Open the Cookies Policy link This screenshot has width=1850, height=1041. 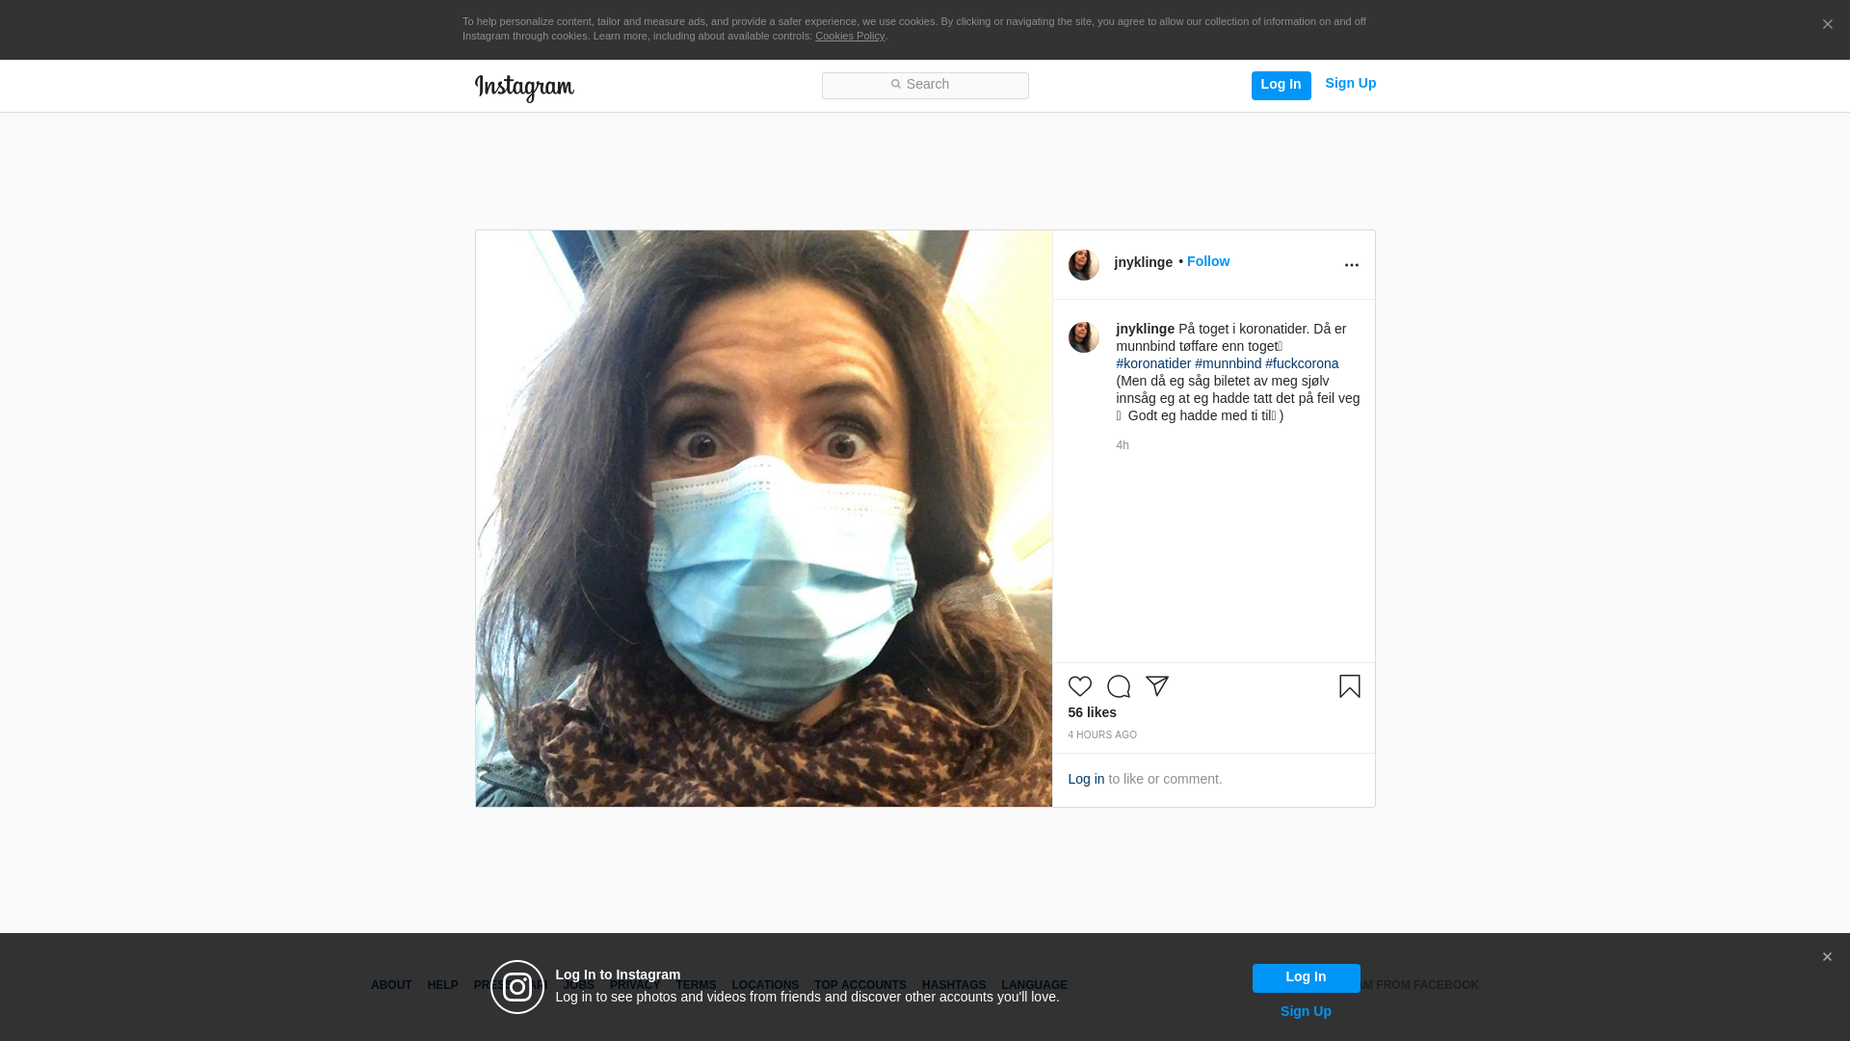point(849,37)
